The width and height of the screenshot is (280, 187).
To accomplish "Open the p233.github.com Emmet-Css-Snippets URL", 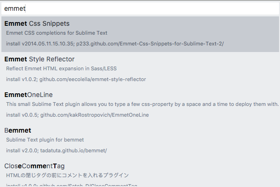I will coord(150,44).
